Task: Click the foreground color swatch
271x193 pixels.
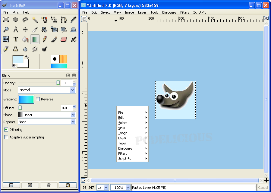Action: tap(18, 59)
